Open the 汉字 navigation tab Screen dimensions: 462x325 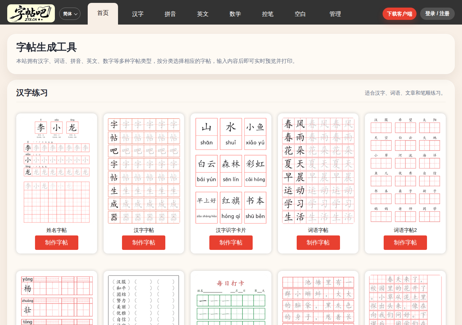tap(138, 14)
